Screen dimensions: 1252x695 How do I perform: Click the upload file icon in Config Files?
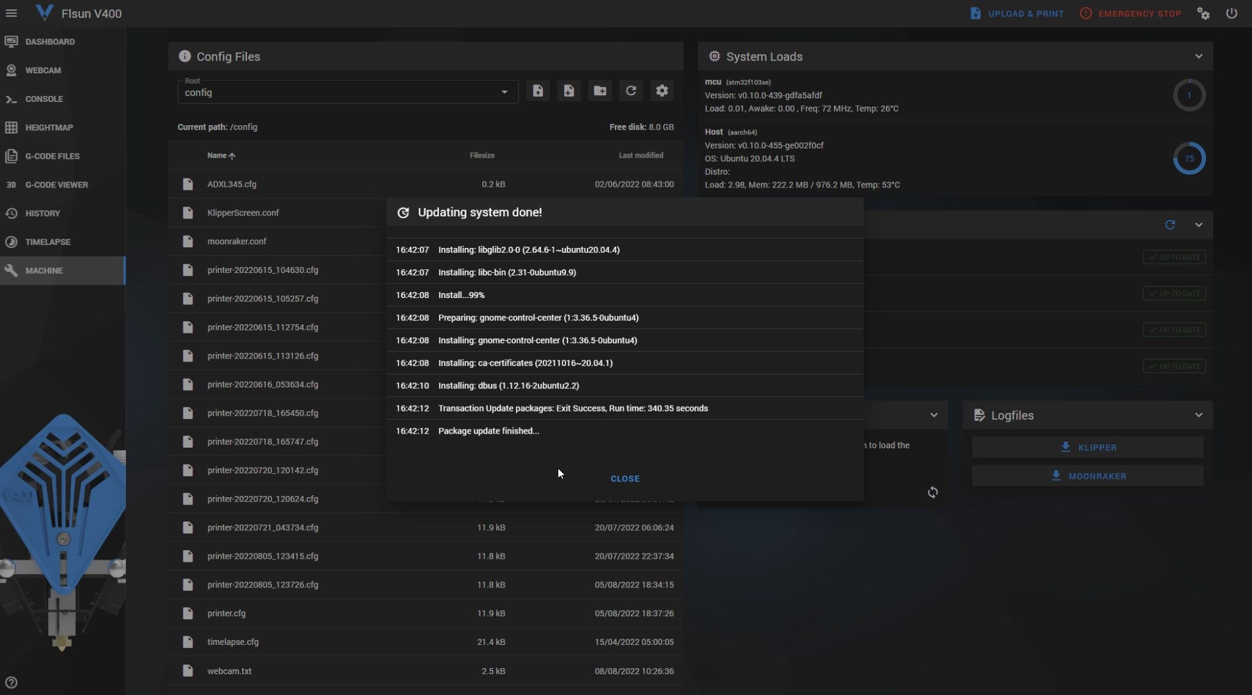537,91
